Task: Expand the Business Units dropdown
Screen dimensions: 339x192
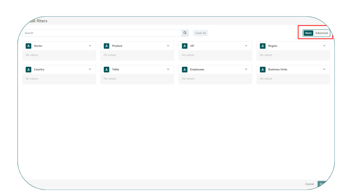Action: [x=324, y=69]
